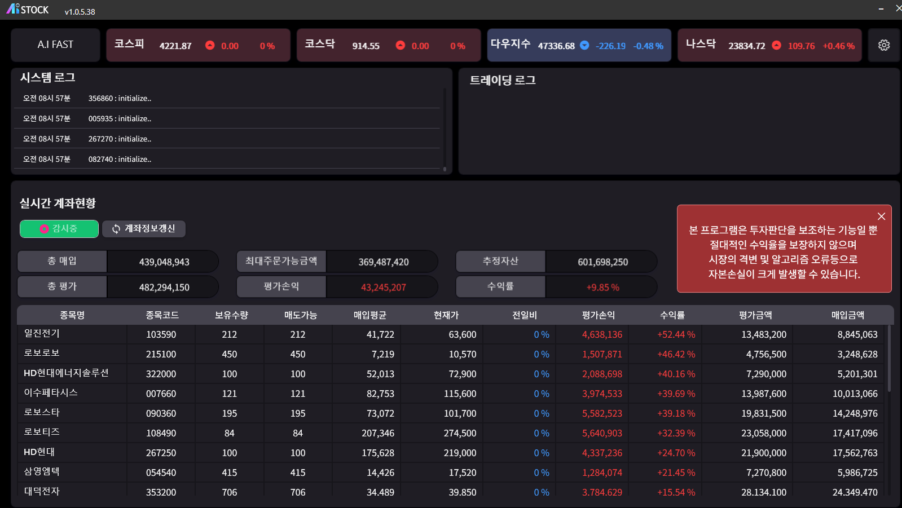
Task: Toggle the green 감시중 monitoring button
Action: click(x=59, y=229)
